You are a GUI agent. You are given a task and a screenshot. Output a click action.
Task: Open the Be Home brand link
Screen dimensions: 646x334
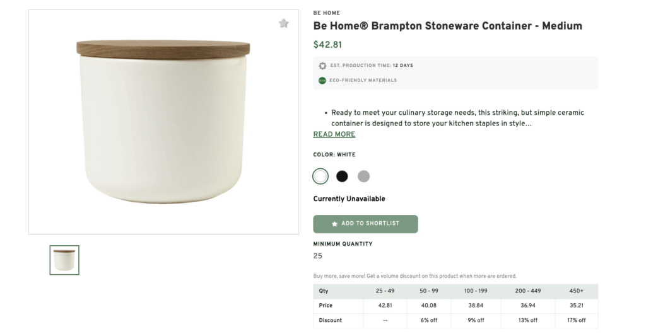(326, 13)
